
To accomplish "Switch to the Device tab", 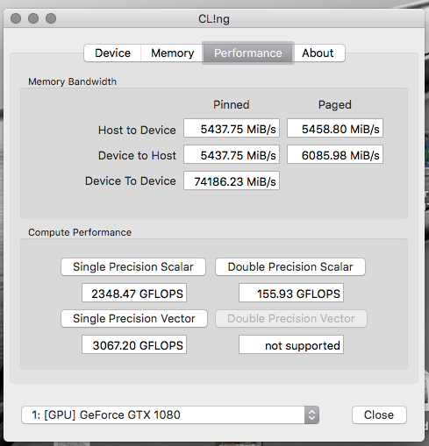I will pos(112,53).
